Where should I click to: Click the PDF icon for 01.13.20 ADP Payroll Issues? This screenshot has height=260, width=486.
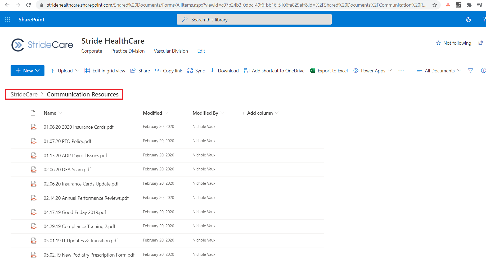34,155
